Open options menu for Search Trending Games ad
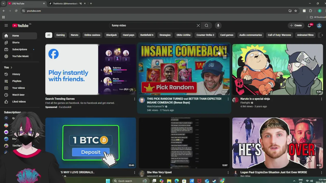Screen dimensions: 326x183 click(134, 99)
